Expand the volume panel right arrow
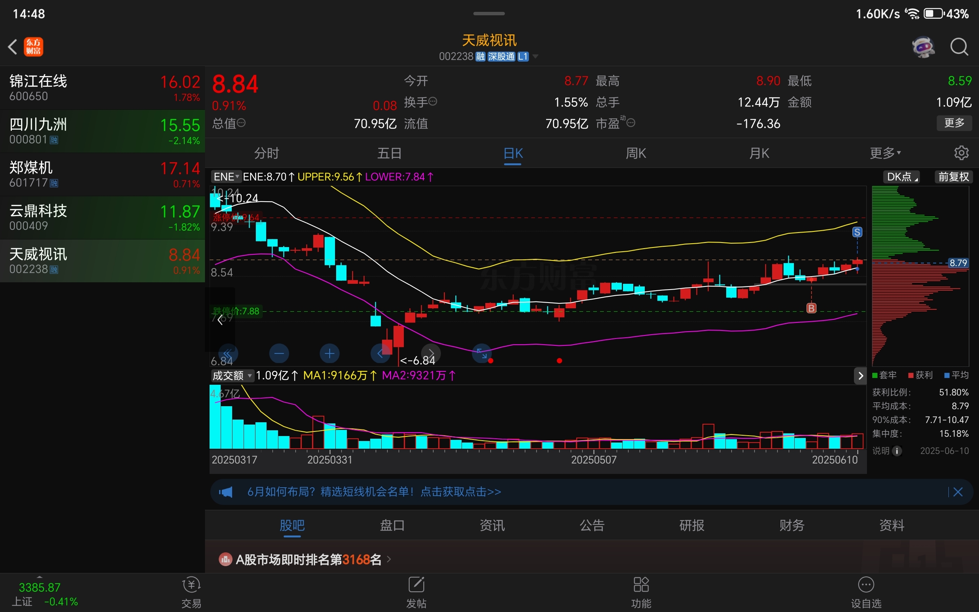Image resolution: width=979 pixels, height=612 pixels. pos(860,376)
